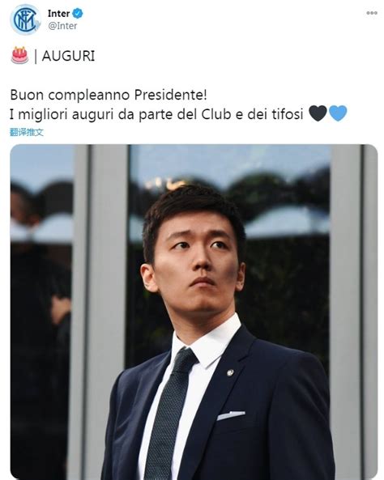Open the Inter club logo avatar
The width and height of the screenshot is (384, 480).
[25, 19]
